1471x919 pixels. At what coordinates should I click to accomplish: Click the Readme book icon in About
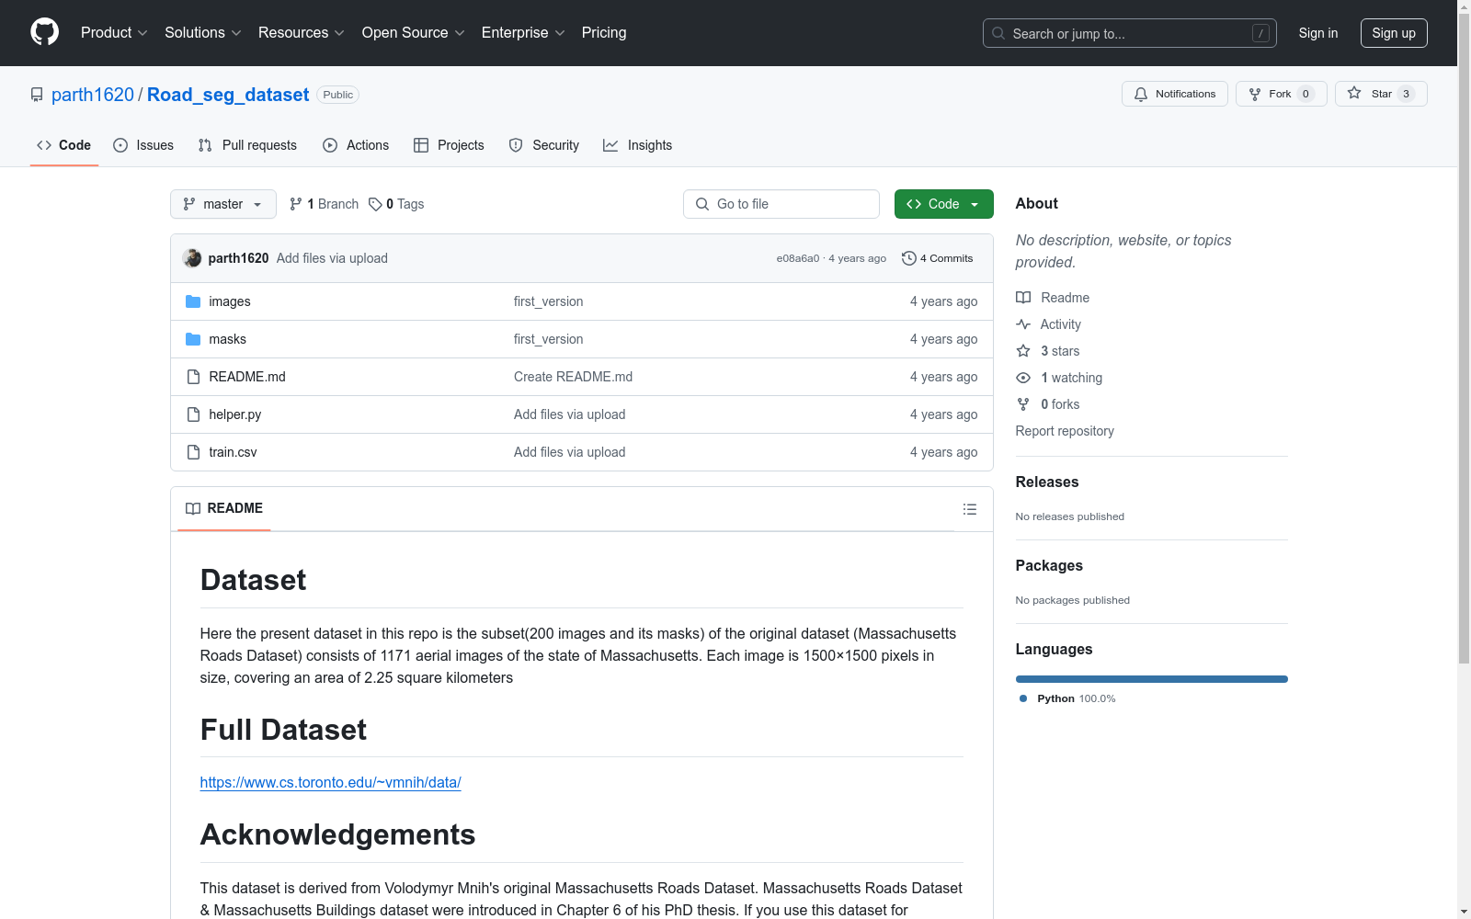pos(1023,298)
